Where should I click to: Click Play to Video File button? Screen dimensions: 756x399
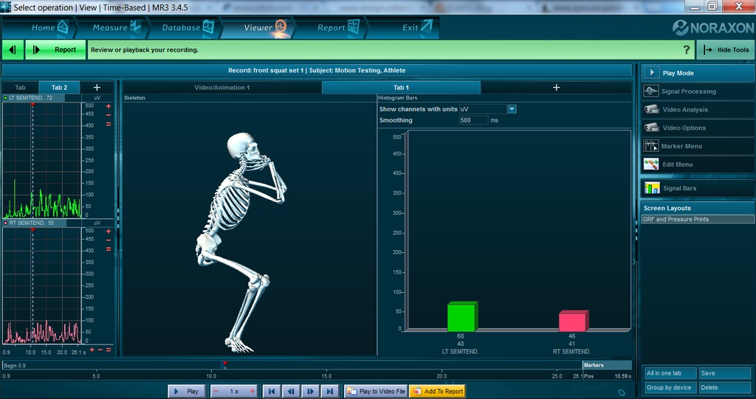[x=376, y=392]
